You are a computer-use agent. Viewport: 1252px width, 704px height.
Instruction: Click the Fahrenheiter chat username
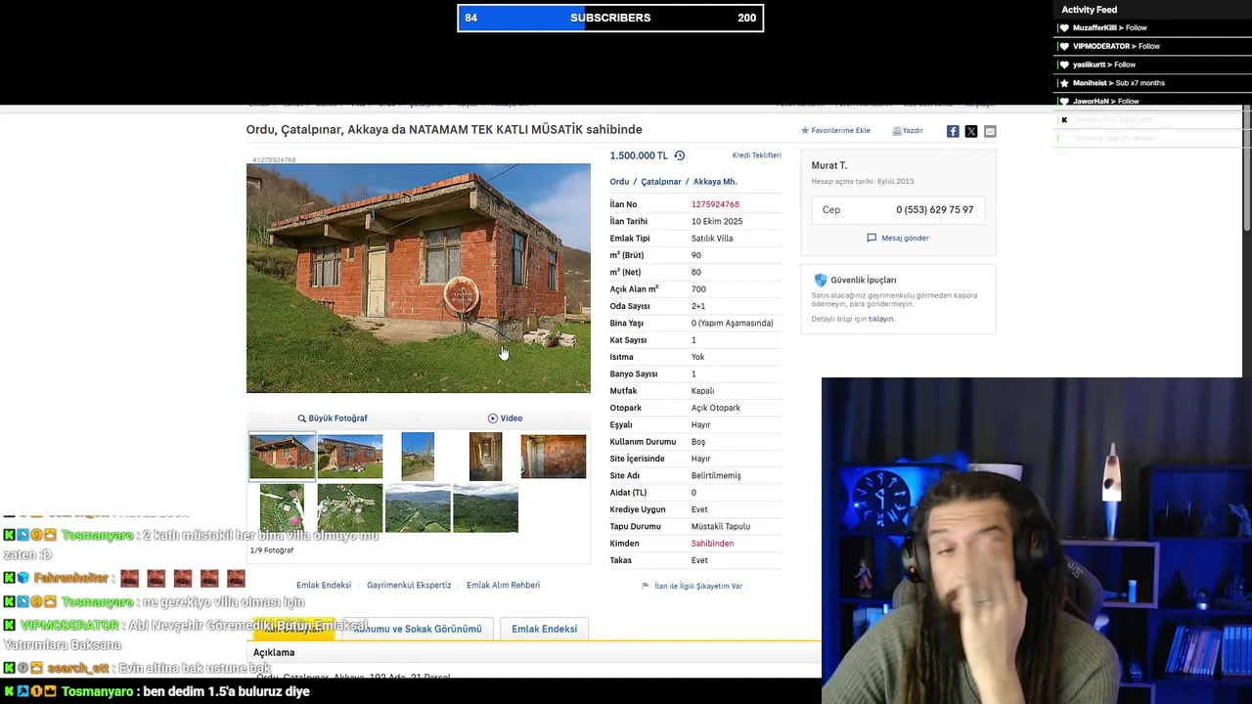pos(70,579)
